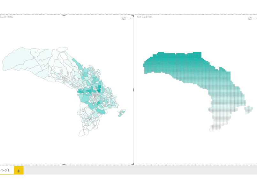Click the right-edge resize handle of JINKO visual
The height and width of the screenshot is (183, 257).
click(133, 90)
